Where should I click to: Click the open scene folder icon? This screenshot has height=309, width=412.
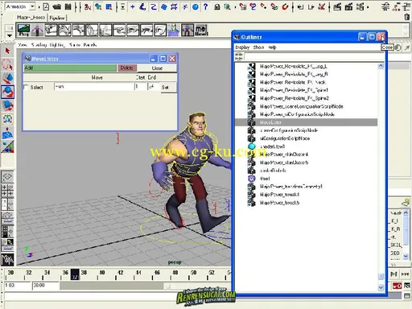click(x=56, y=6)
